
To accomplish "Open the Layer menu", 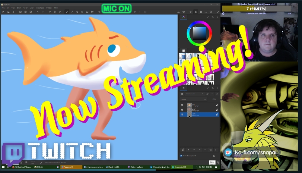I will [x=32, y=8].
